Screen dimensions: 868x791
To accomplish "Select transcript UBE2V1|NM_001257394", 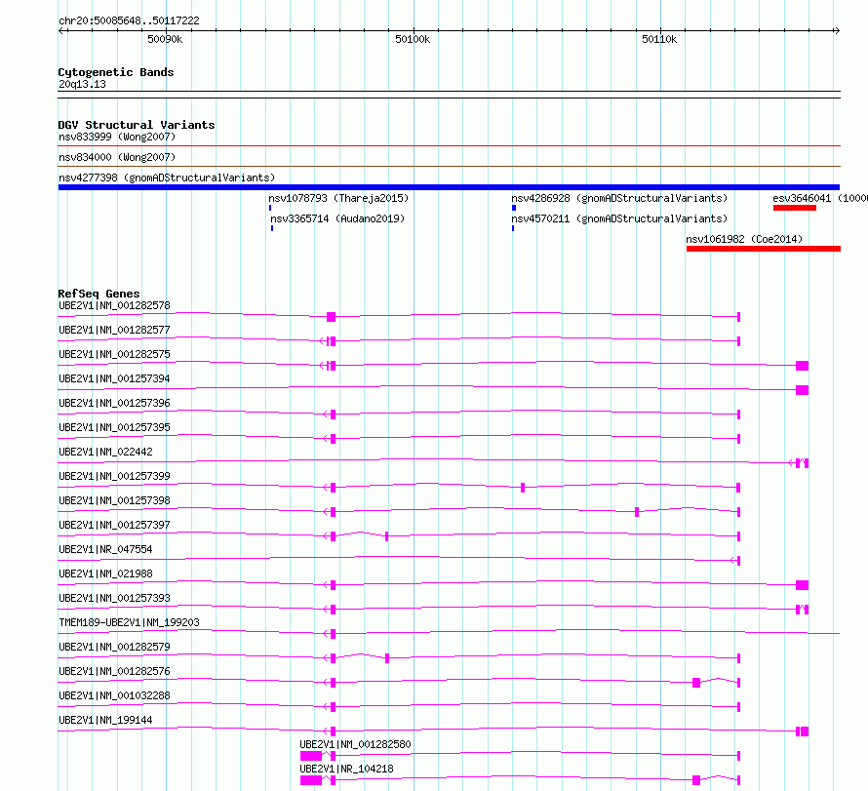I will [114, 378].
